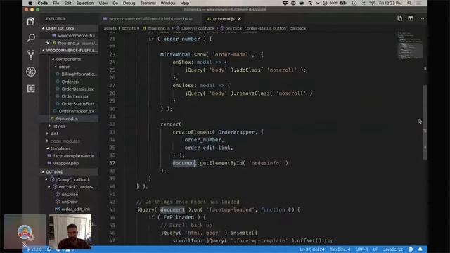Viewport: 450px width, 253px height.
Task: Open OrderDetails.jsx in the explorer
Action: (77, 89)
